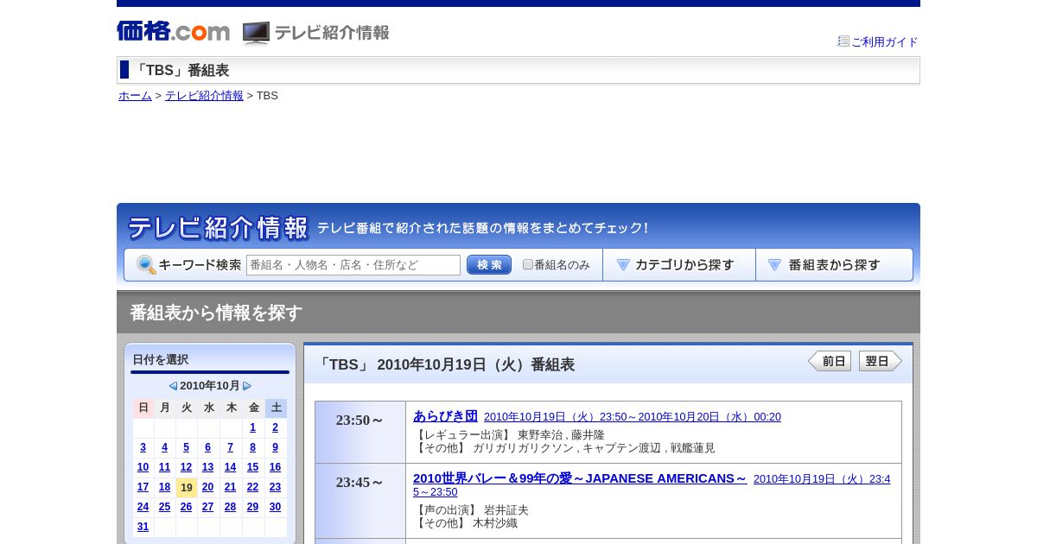Viewport: 1037px width, 544px height.
Task: Select October 22 in calendar
Action: 252,487
